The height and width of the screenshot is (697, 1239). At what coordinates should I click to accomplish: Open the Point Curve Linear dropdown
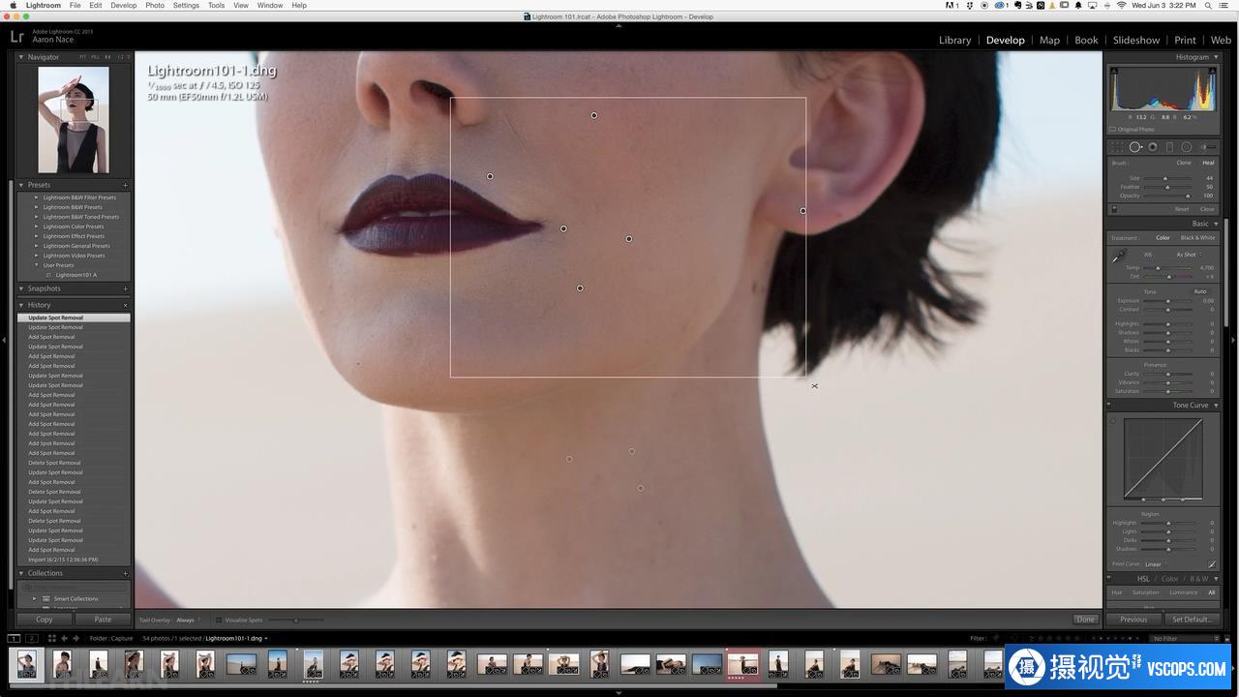[1155, 563]
